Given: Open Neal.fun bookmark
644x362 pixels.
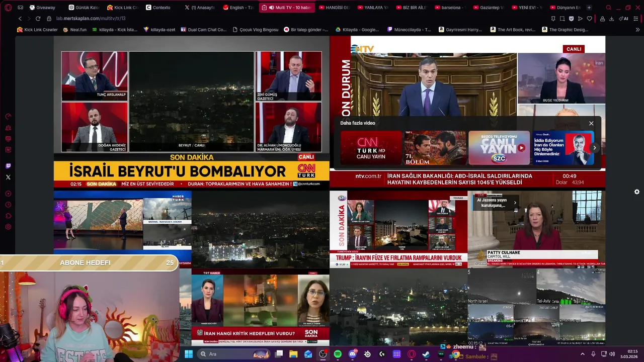Looking at the screenshot, I should tap(74, 30).
